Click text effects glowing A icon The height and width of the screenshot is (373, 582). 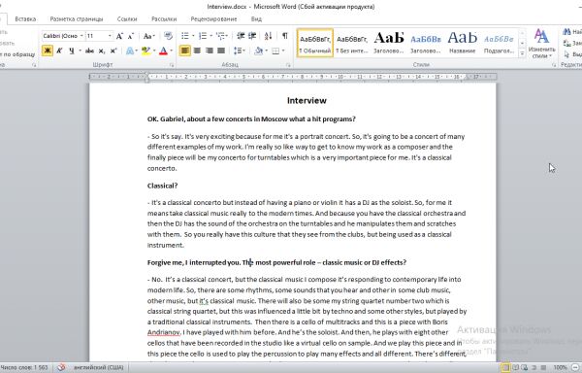click(130, 51)
